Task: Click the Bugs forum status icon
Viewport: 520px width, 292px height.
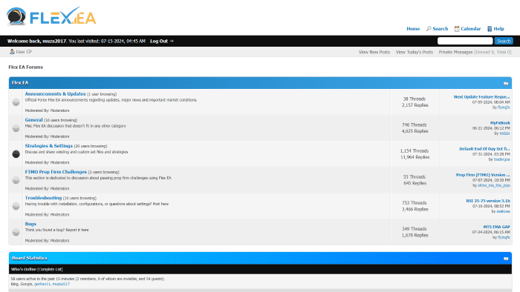Action: (x=16, y=232)
